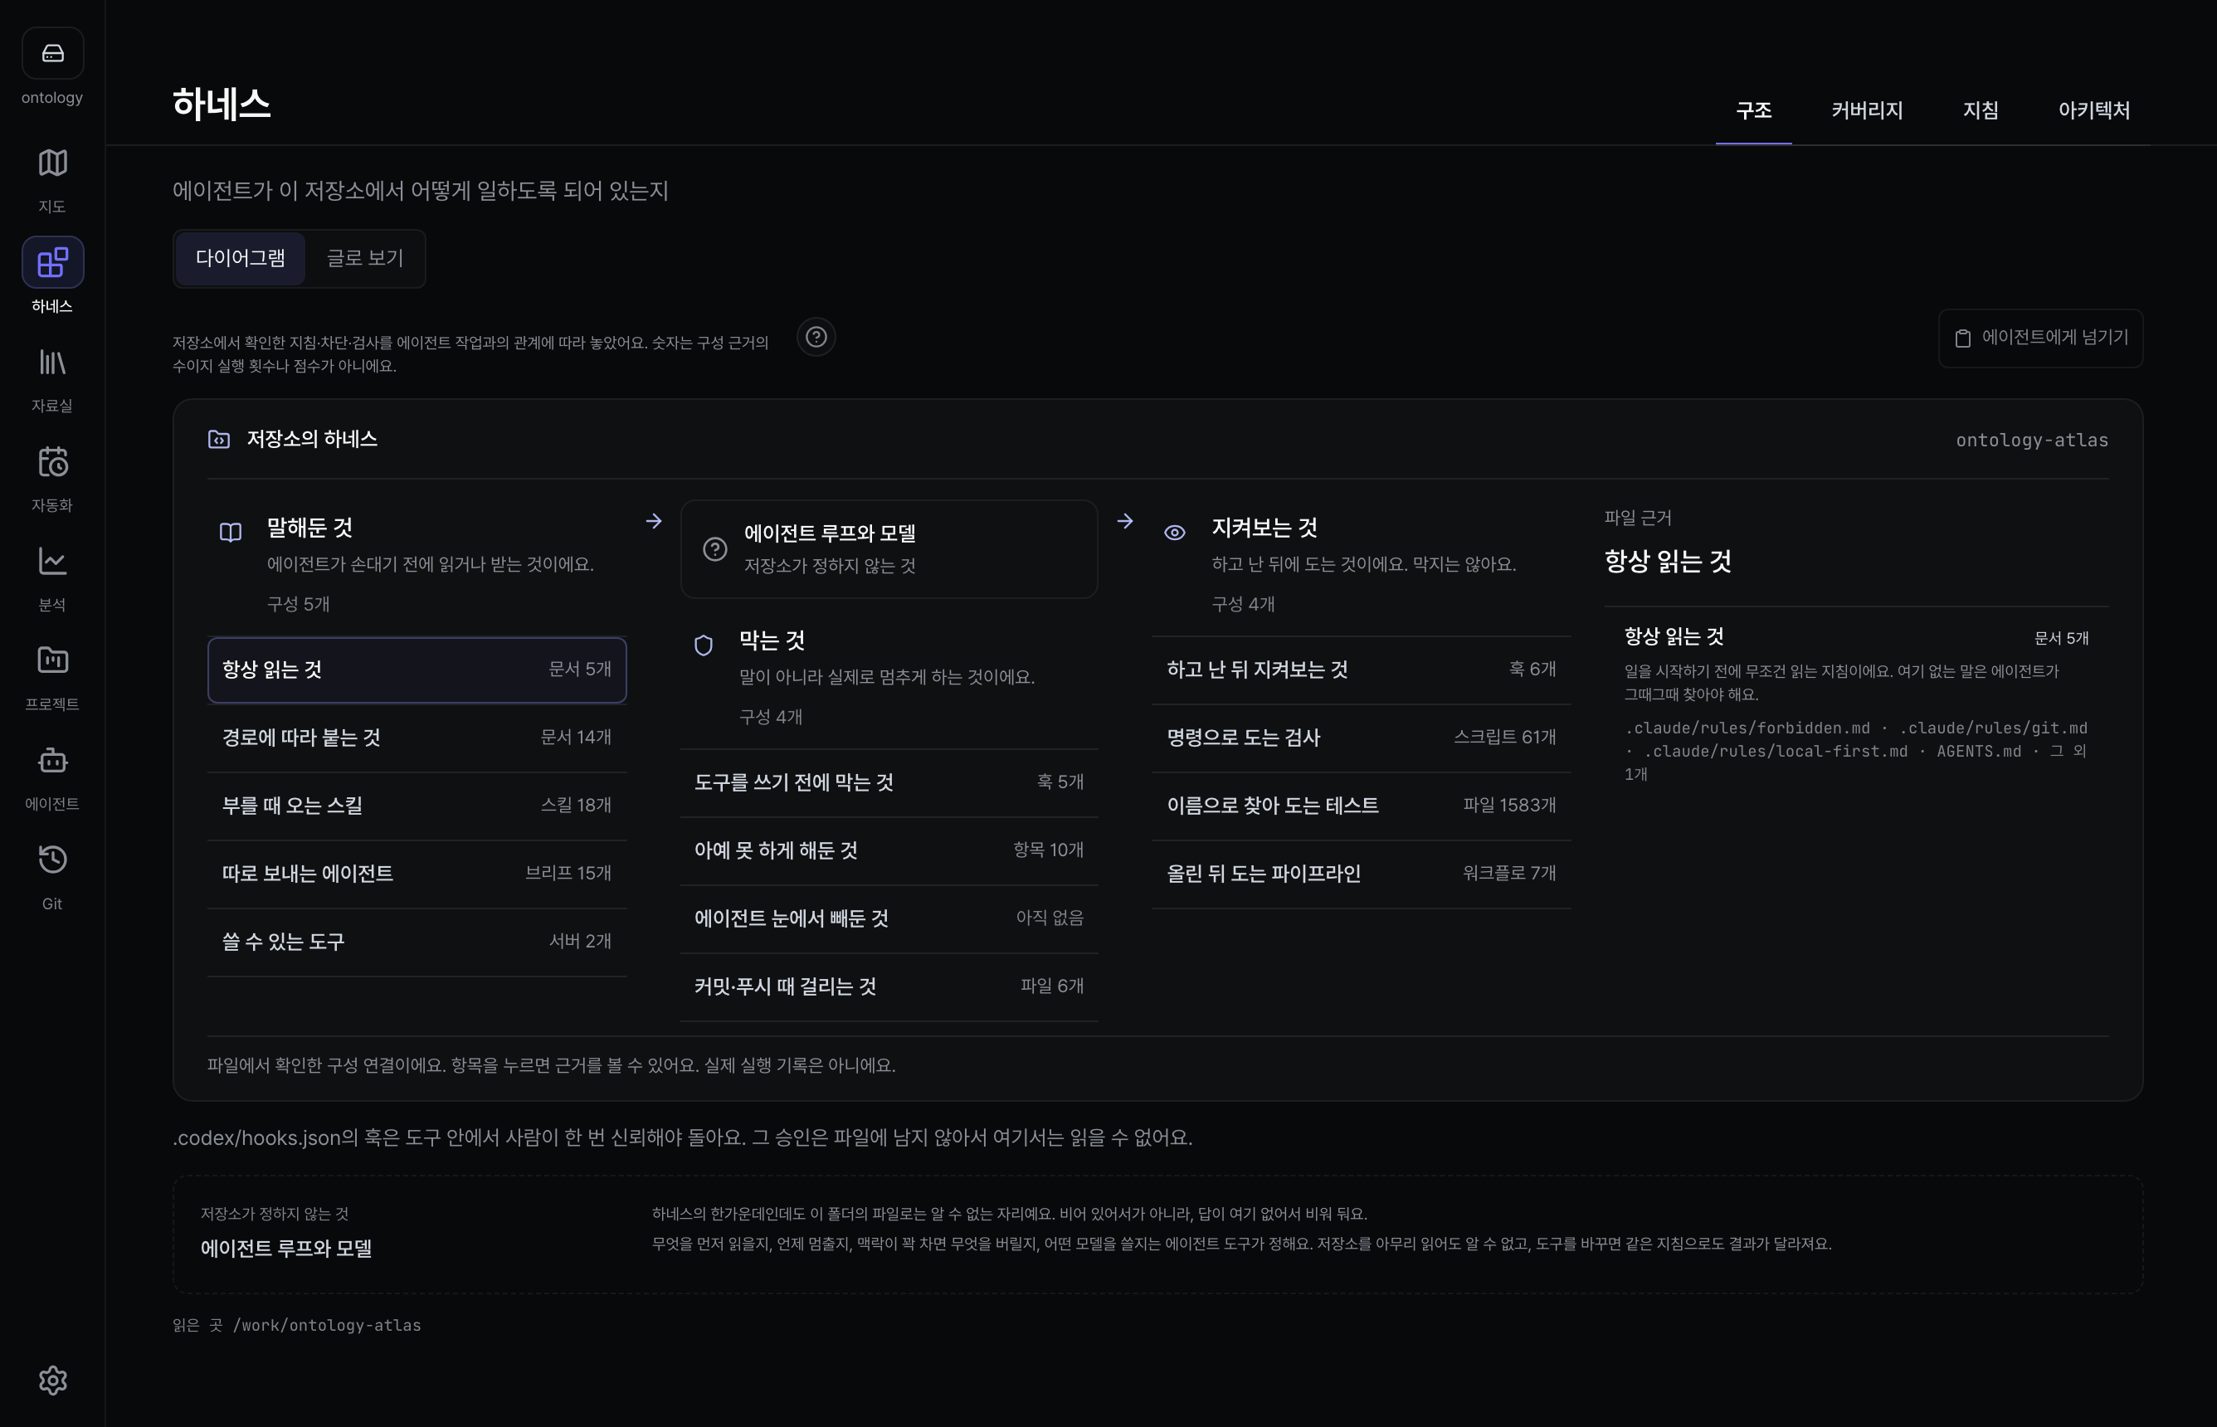Click the 파일 1583개 count
Viewport: 2217px width, 1427px height.
click(x=1509, y=806)
